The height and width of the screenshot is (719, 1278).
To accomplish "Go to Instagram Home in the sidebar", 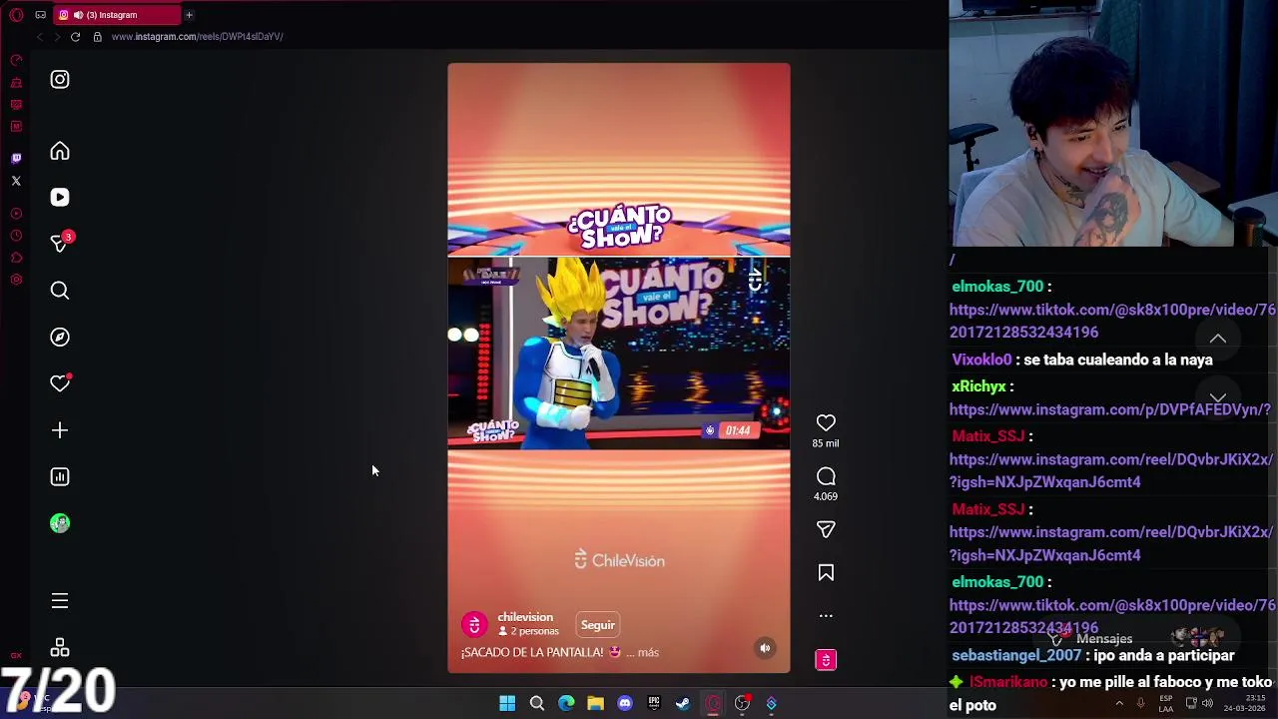I will 60,151.
